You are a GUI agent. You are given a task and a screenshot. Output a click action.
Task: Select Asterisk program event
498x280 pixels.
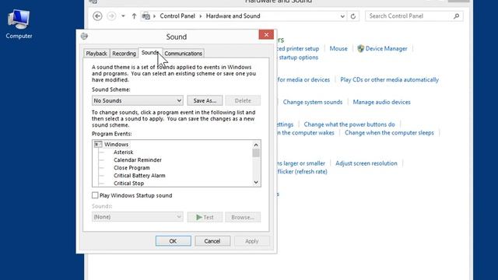123,152
